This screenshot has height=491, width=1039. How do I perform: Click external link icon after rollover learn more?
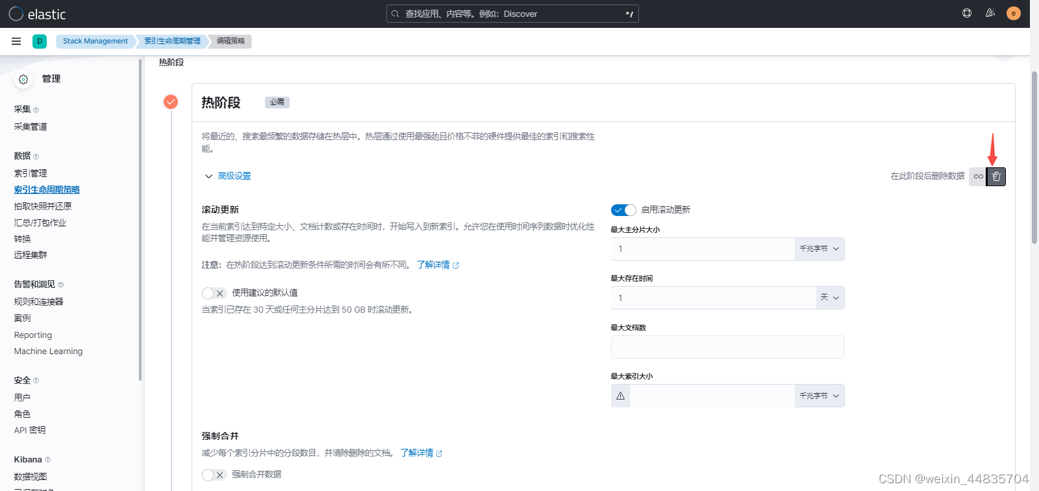[456, 265]
